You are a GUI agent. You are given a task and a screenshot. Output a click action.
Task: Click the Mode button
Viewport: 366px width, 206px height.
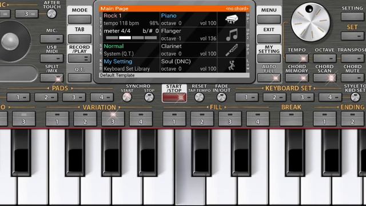(79, 19)
